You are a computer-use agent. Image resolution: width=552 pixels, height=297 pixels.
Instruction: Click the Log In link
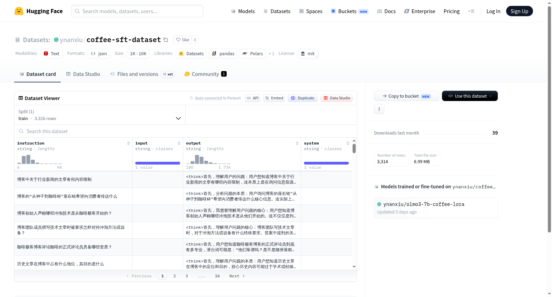(493, 11)
